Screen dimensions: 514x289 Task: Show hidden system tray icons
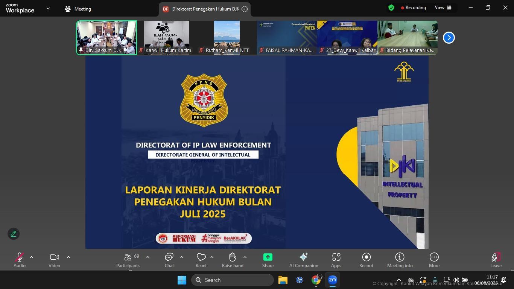[x=398, y=280]
